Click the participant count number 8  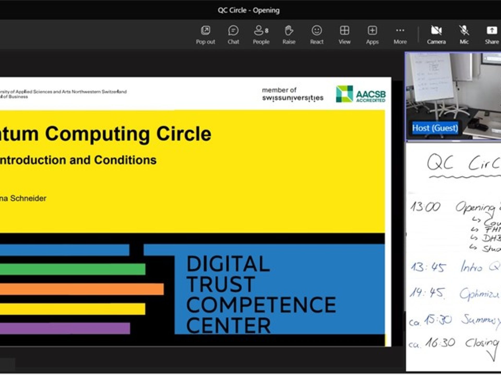267,31
